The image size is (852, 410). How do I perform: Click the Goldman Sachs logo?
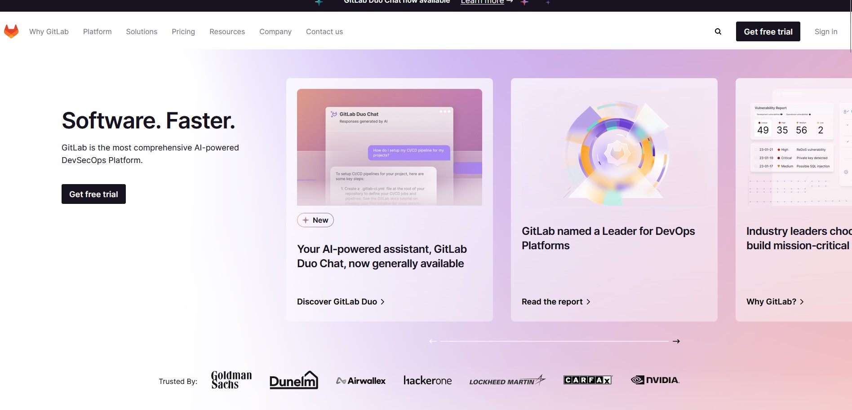pyautogui.click(x=231, y=380)
